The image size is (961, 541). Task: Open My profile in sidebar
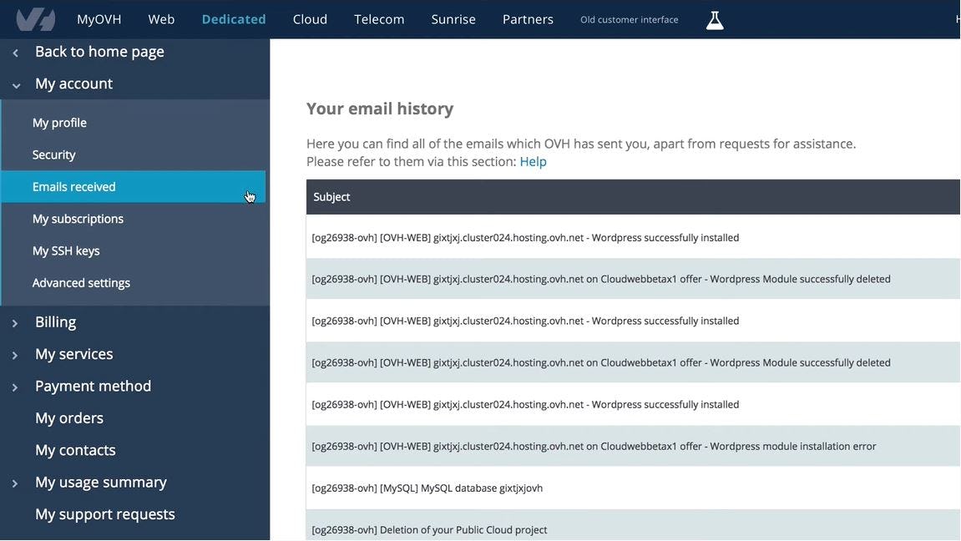coord(59,123)
